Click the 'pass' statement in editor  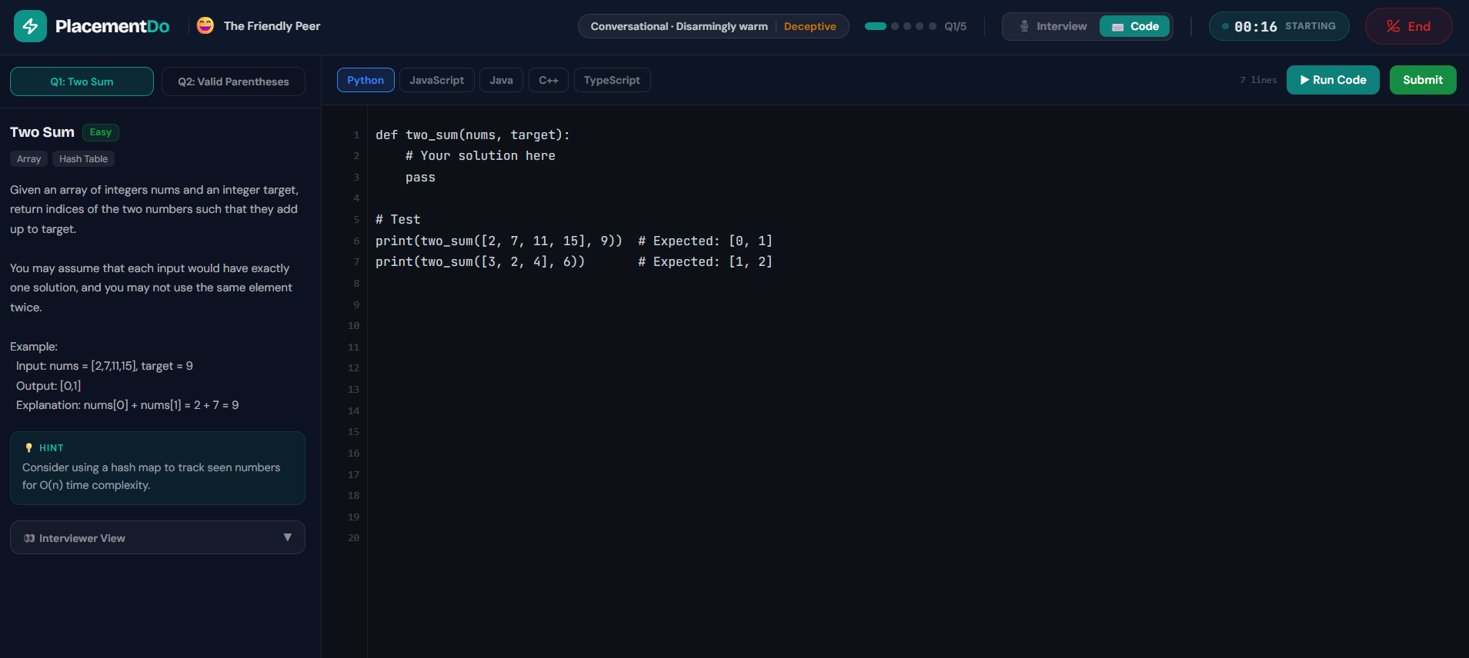pos(420,177)
